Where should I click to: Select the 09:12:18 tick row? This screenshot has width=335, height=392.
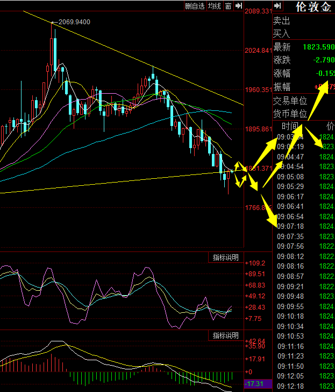(x=306, y=386)
